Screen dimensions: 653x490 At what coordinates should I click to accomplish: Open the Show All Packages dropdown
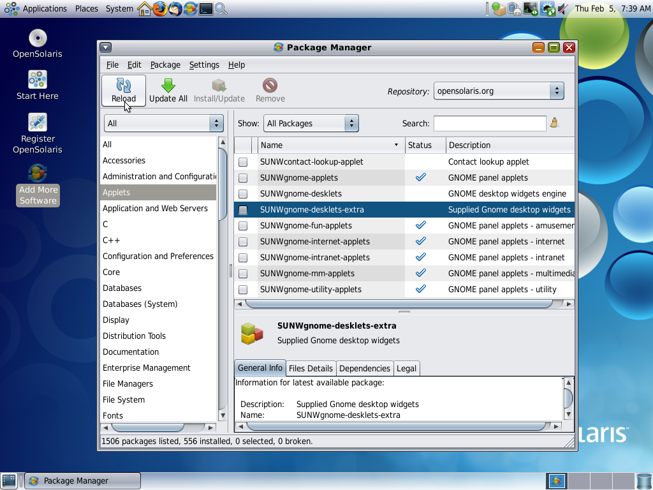click(x=311, y=123)
